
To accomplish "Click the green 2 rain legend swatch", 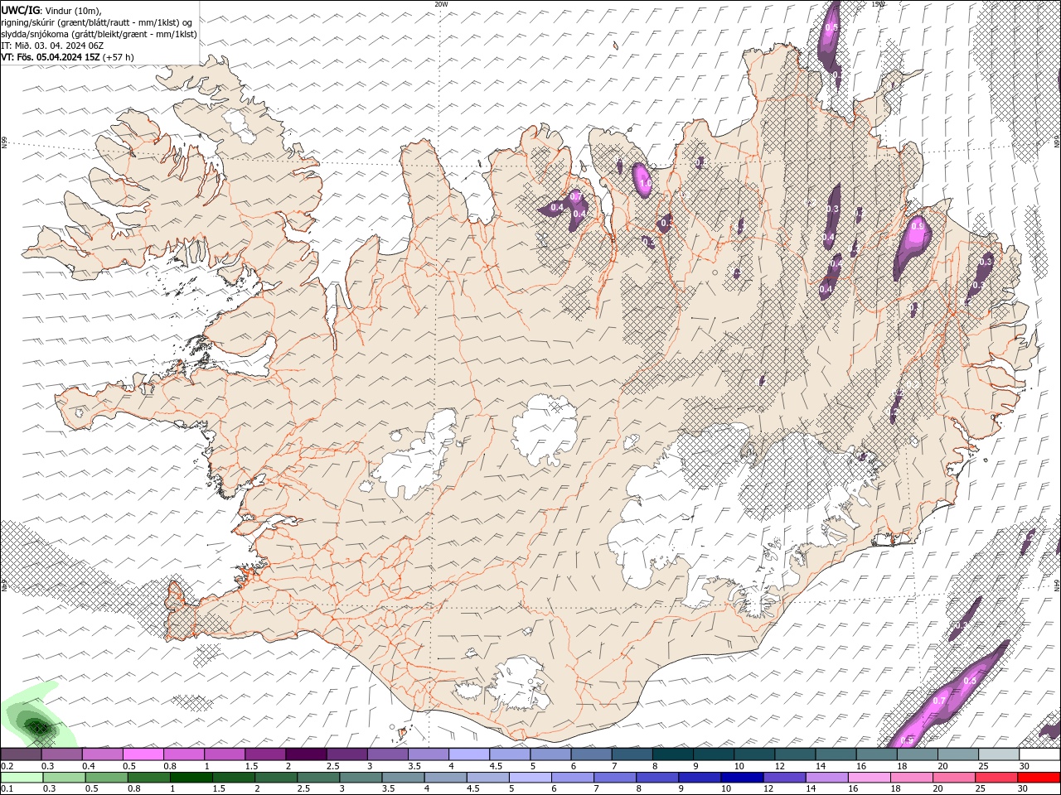I will point(276,778).
